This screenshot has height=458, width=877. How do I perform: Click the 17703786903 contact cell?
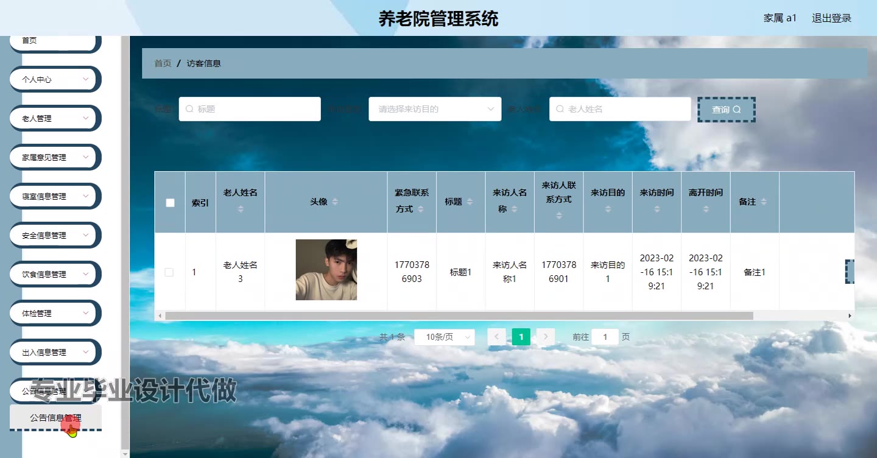click(x=412, y=272)
